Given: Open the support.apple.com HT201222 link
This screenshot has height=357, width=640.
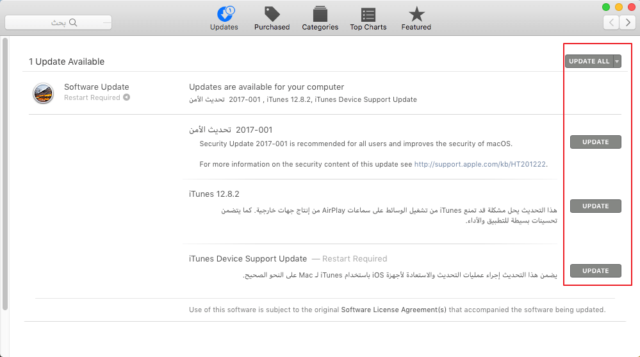Looking at the screenshot, I should [x=480, y=164].
